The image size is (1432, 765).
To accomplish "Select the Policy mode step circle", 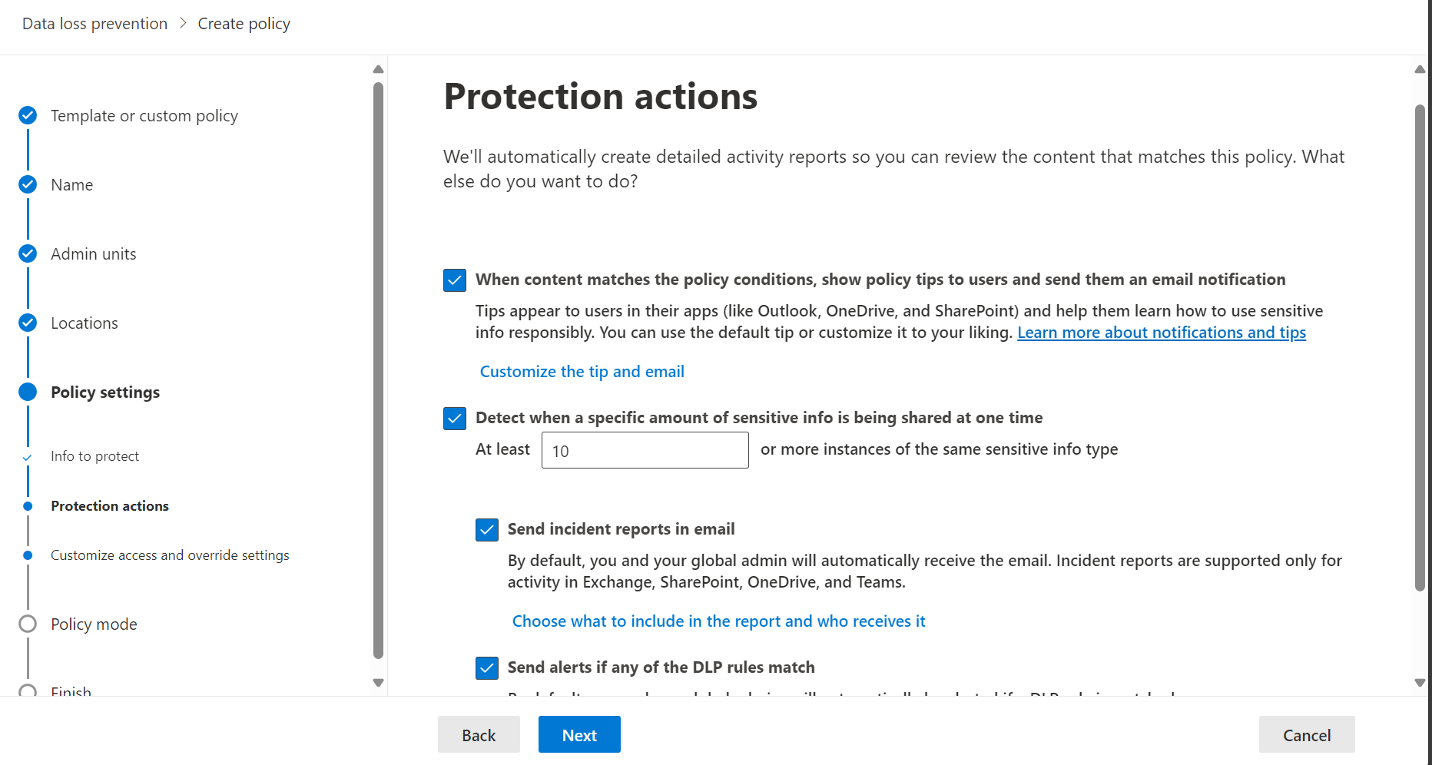I will 28,624.
